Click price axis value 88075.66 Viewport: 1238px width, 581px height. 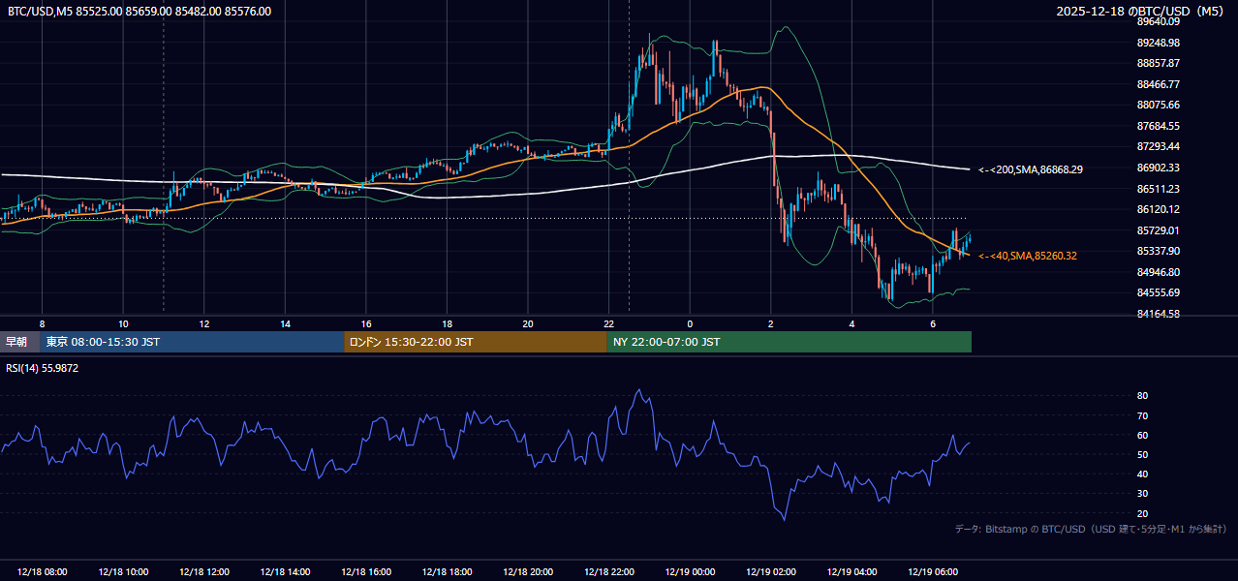pos(1159,105)
